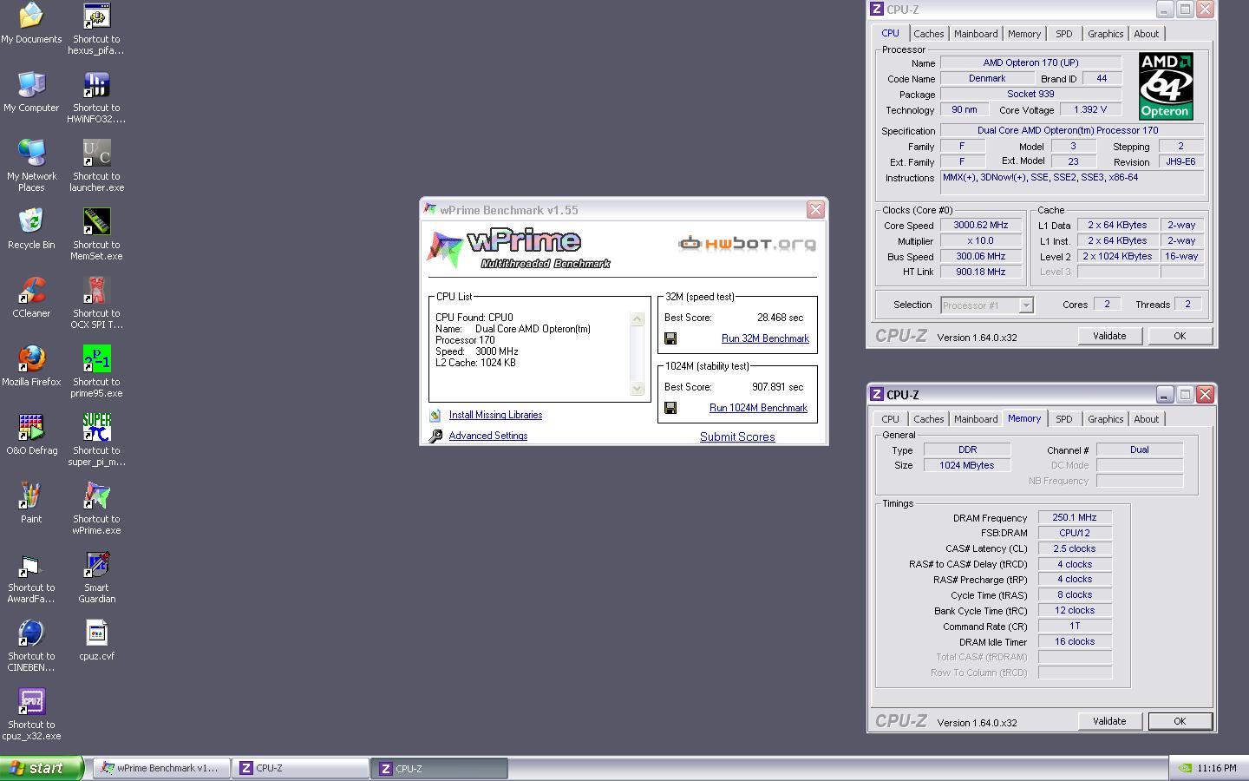Click Install Missing Libraries link
Image resolution: width=1249 pixels, height=781 pixels.
[495, 415]
